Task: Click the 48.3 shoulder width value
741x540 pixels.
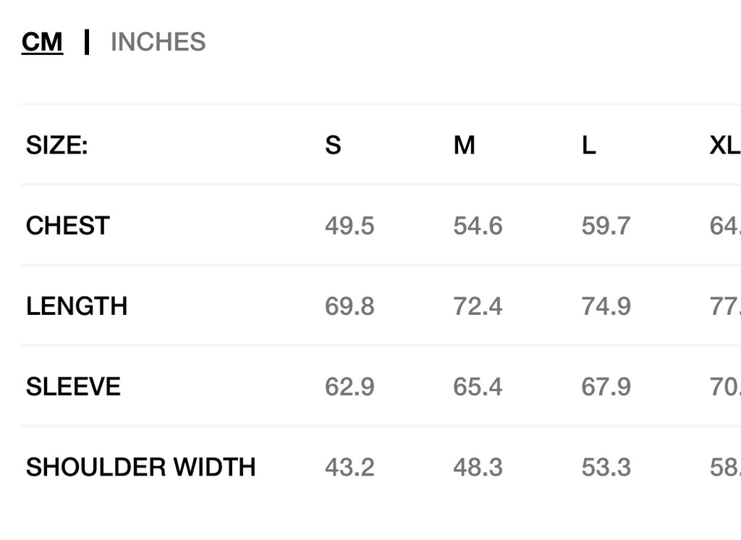Action: coord(478,467)
